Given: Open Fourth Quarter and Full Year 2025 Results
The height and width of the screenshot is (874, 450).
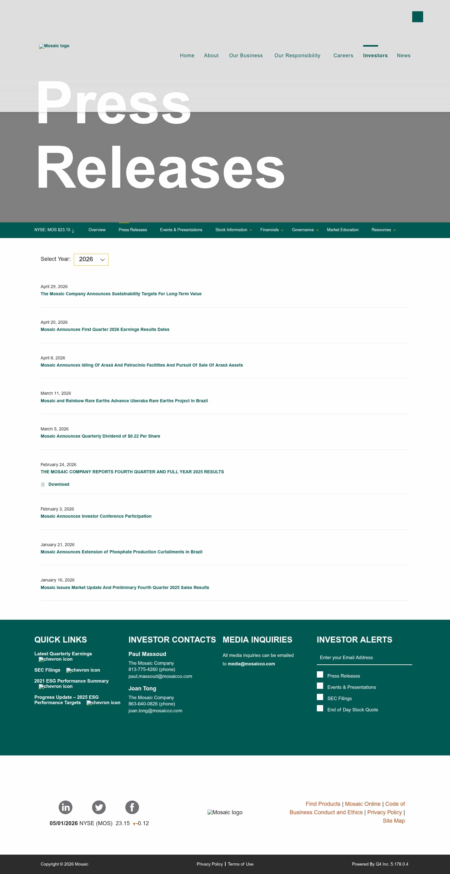Looking at the screenshot, I should 132,472.
